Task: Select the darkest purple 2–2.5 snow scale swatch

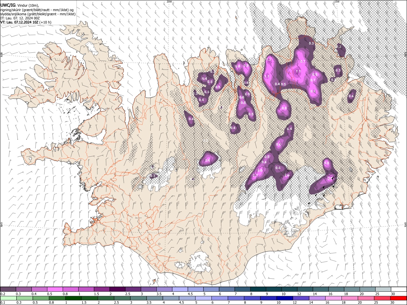Action: coord(117,289)
